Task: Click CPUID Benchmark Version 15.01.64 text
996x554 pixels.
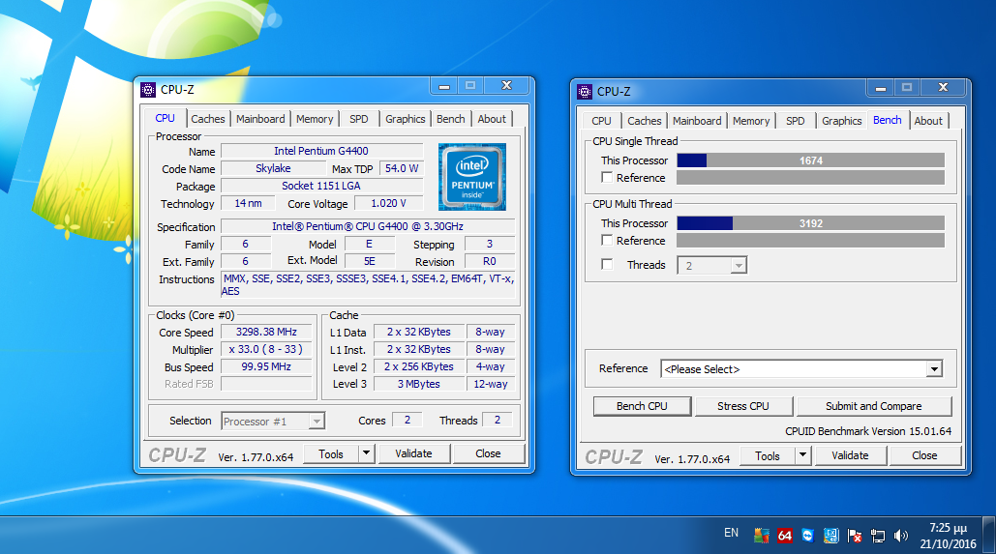Action: point(868,431)
